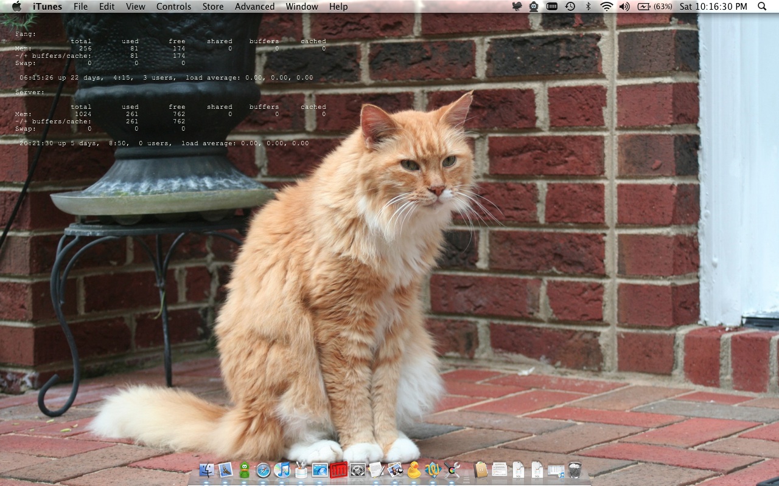Screen dimensions: 779x486
Task: Open the monitor screen Dock icon
Action: [320, 469]
